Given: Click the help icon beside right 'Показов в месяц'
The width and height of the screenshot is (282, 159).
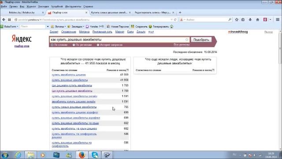Looking at the screenshot, I should click(213, 70).
